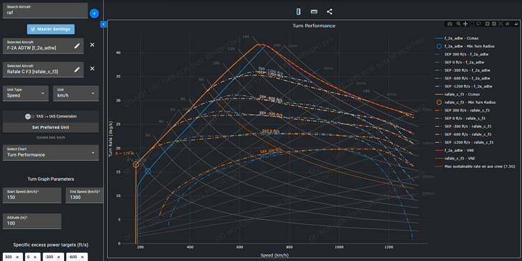Viewport: 522px width, 261px height.
Task: Click the Altitude (m) input field
Action: (32, 221)
